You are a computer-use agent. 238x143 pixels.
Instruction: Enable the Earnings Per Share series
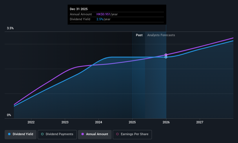[132, 134]
